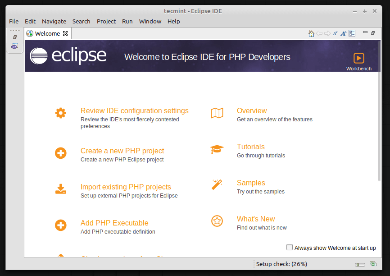Screen dimensions: 390x276
Task: Click the Reduce font size icon
Action: click(335, 33)
